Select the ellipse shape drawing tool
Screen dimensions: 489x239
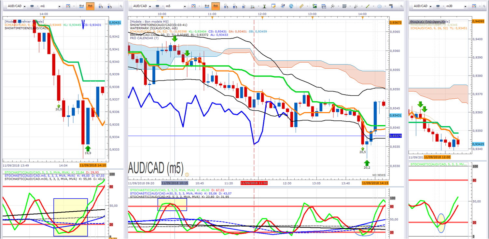coord(379,6)
